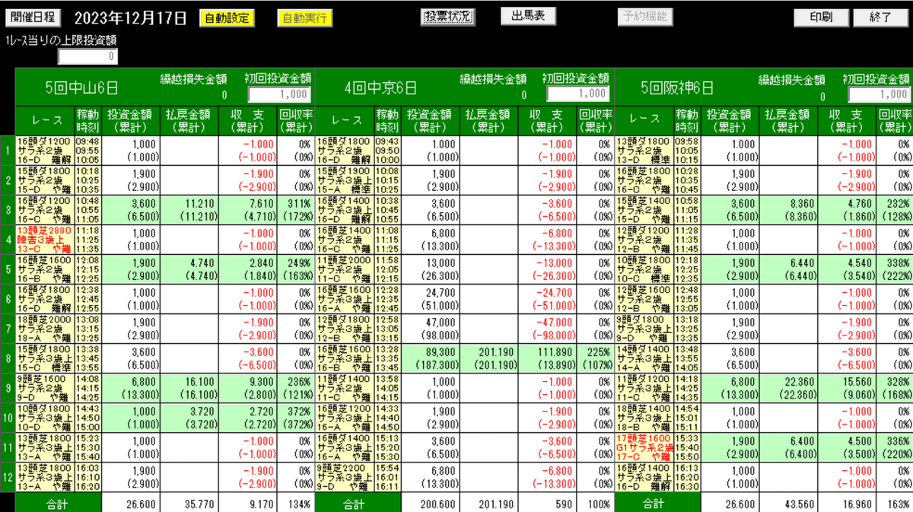
Task: Click the 163% total recovery rate
Action: (x=894, y=503)
